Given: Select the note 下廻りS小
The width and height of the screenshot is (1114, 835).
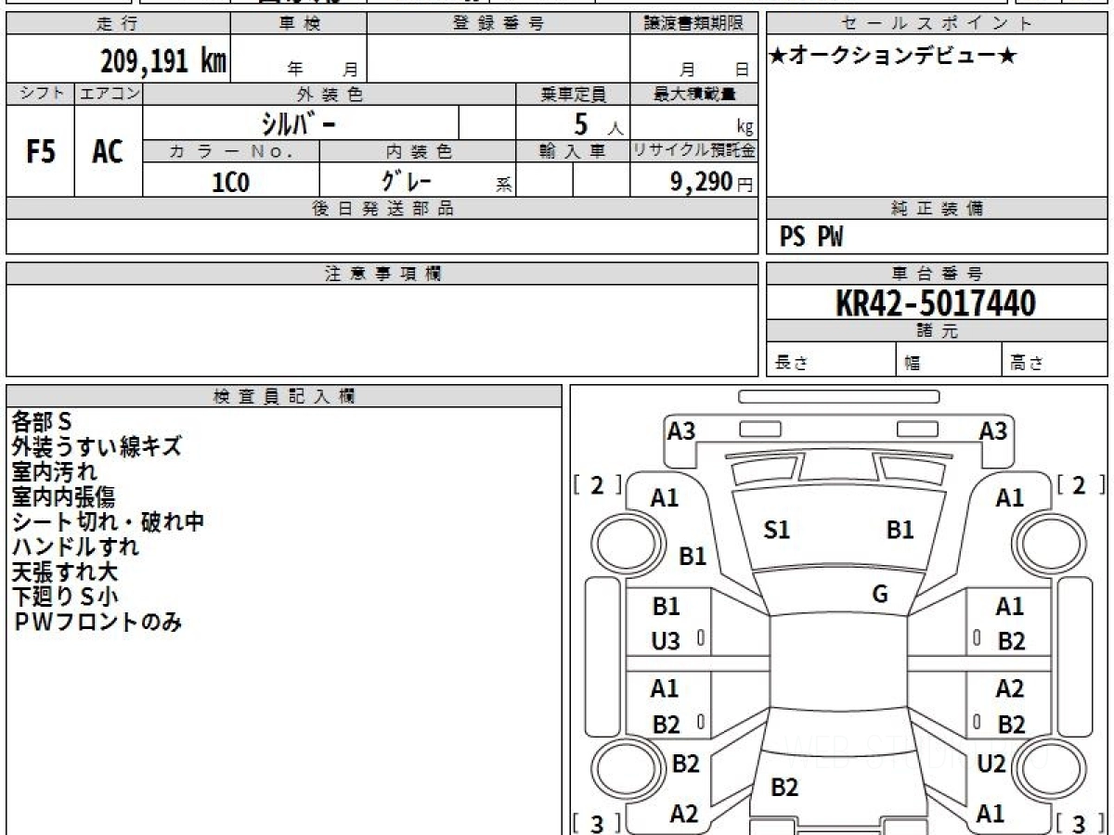Looking at the screenshot, I should [x=64, y=597].
